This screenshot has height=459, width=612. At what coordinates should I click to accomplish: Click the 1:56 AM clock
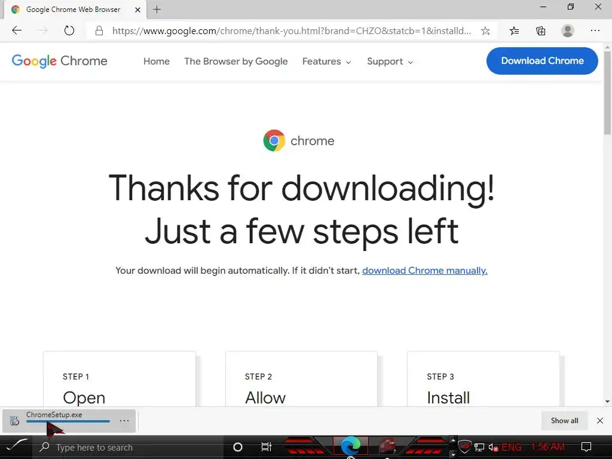pyautogui.click(x=547, y=447)
